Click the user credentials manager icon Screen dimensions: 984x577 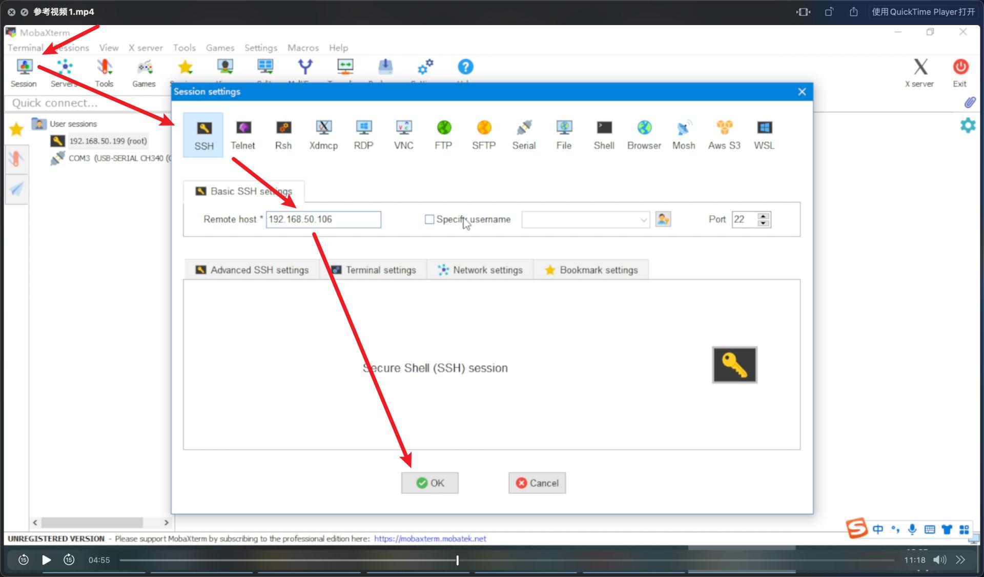tap(663, 219)
